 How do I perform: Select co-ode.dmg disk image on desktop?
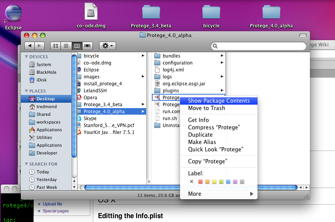(x=91, y=14)
